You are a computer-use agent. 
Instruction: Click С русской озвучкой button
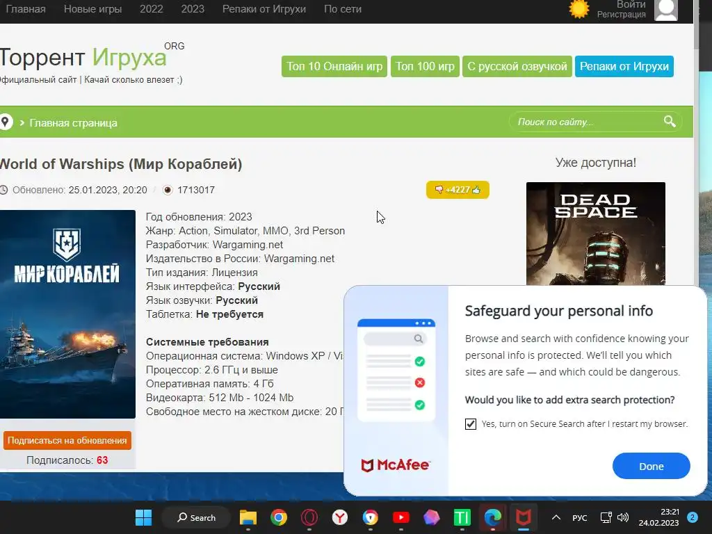(x=517, y=66)
